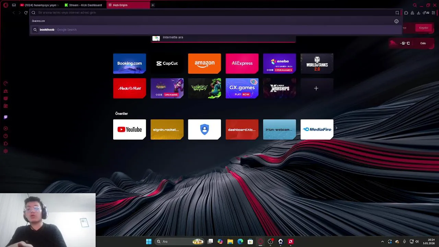The image size is (439, 247).
Task: Open the Amazon speed dial tile
Action: 204,63
